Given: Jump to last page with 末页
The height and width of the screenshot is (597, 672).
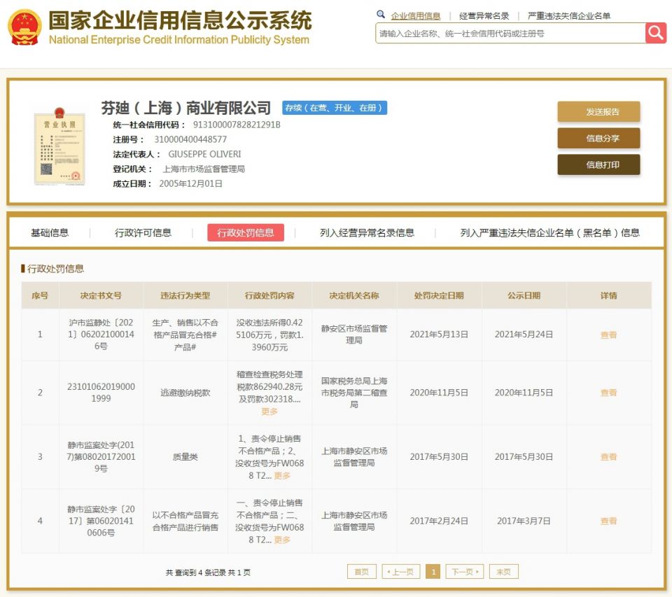Looking at the screenshot, I should 503,572.
